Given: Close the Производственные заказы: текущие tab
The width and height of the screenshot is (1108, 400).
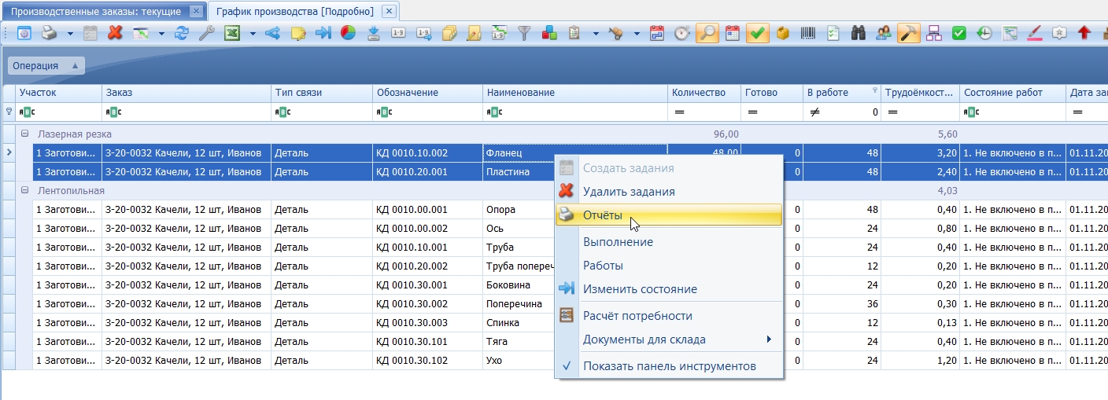Looking at the screenshot, I should tap(196, 12).
